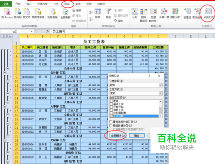
Task: Click the 全部删除 Remove All button
Action: (x=118, y=135)
